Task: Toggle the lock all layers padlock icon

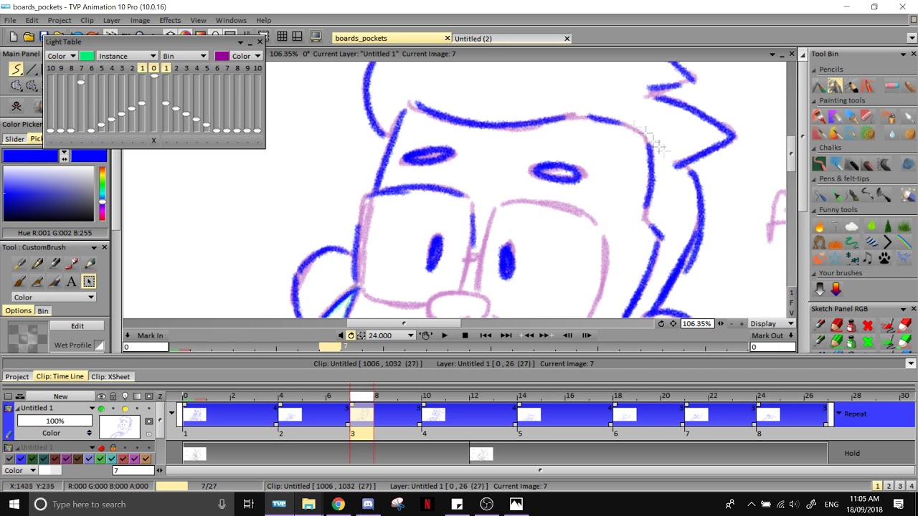Action: point(113,396)
